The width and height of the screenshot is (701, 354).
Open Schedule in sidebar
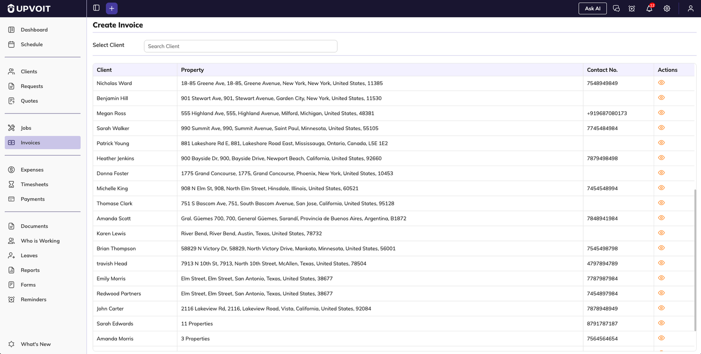point(42,44)
